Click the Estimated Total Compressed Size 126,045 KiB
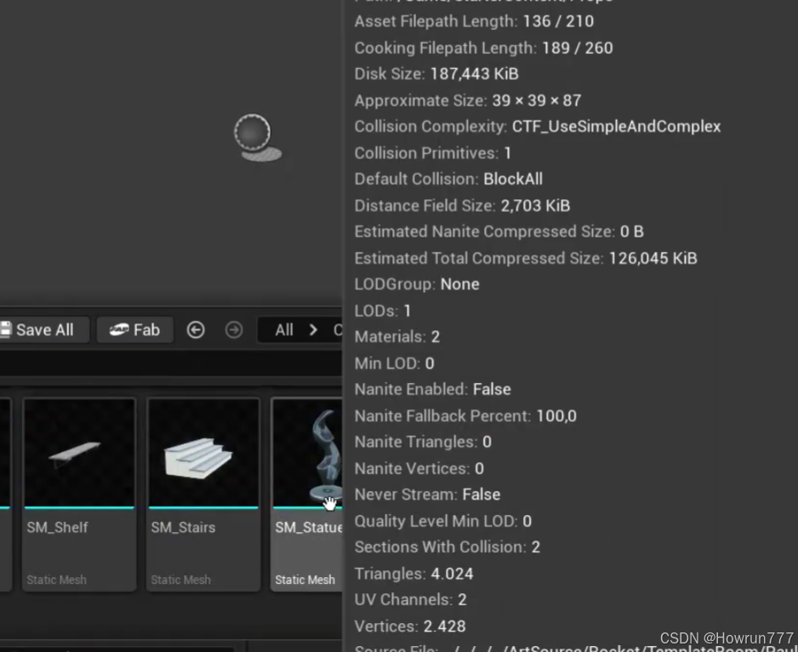The image size is (798, 652). 526,258
